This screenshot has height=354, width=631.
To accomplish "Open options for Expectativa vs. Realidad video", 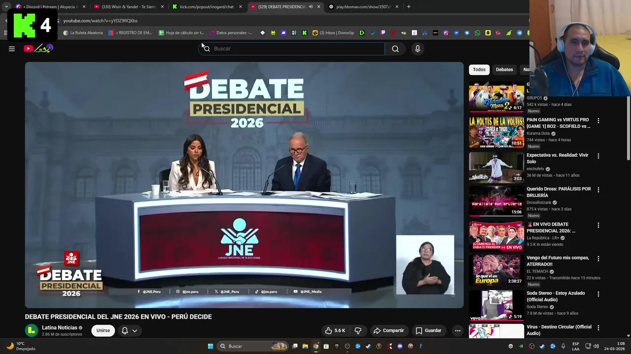I will click(x=598, y=156).
